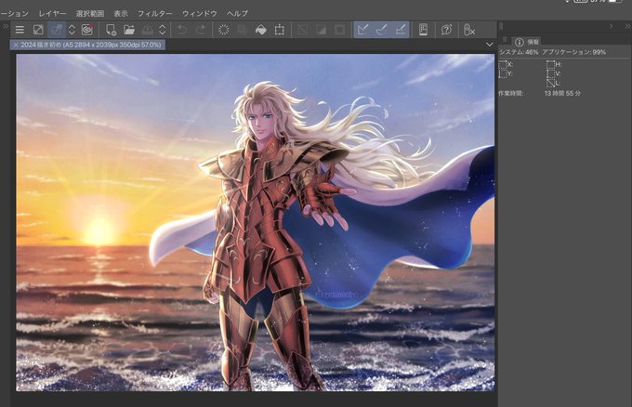Click the L: length value
Viewport: 632px width, 407px height.
pyautogui.click(x=554, y=84)
